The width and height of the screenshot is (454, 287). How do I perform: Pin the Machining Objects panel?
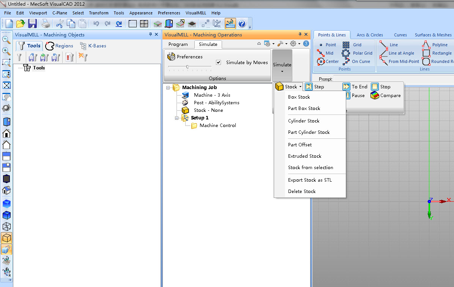151,35
